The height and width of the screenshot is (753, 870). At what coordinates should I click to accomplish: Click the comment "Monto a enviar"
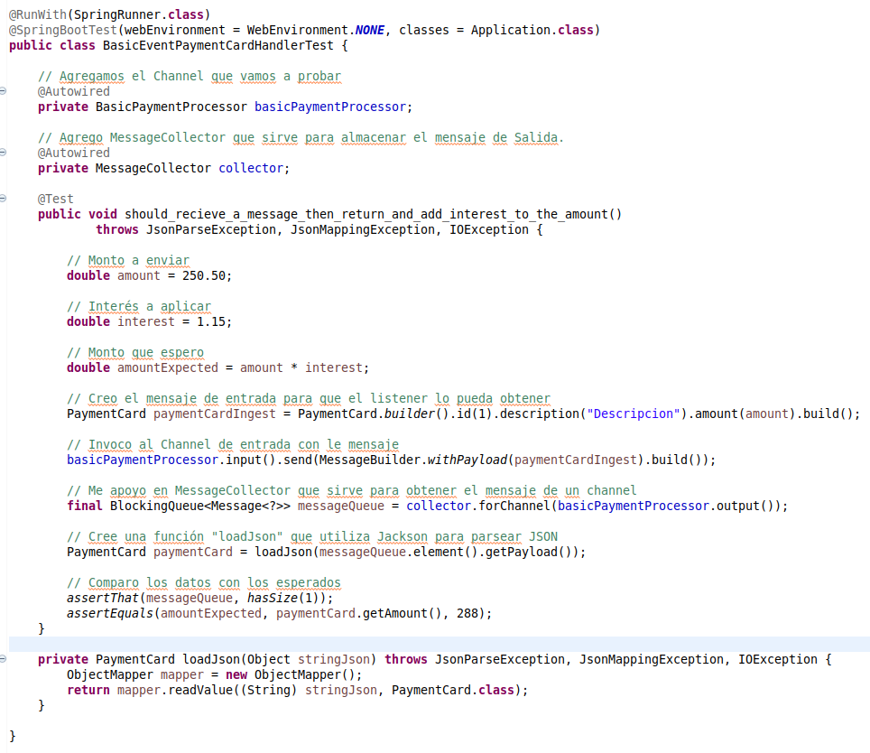click(128, 261)
